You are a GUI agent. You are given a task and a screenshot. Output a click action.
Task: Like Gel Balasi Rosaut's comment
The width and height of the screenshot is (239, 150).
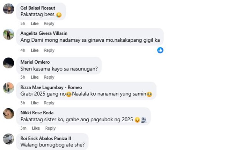click(x=35, y=24)
